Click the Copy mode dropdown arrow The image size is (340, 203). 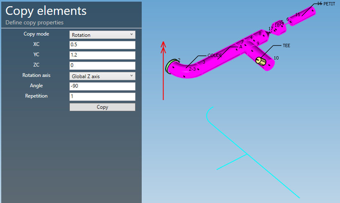(131, 35)
